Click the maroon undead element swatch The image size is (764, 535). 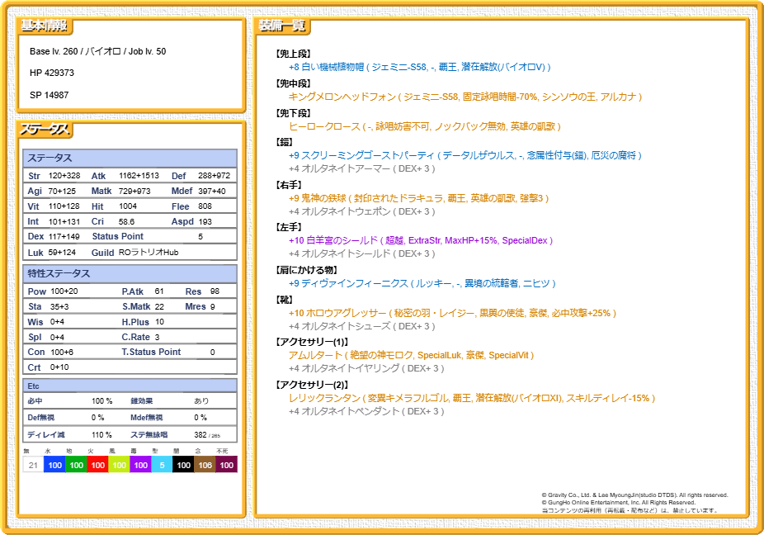(226, 465)
